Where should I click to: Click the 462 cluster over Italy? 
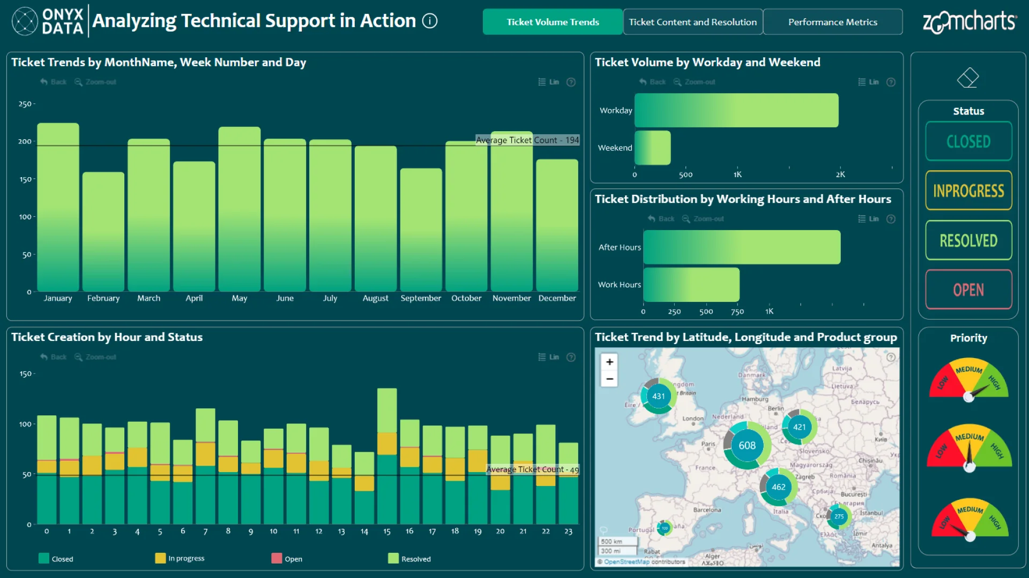click(779, 487)
